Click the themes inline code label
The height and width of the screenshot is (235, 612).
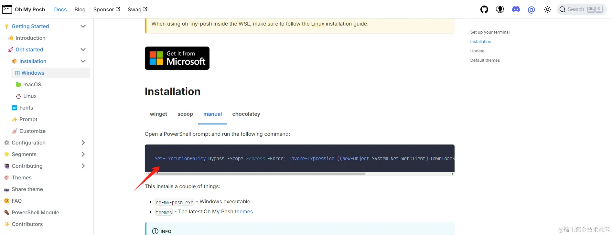pyautogui.click(x=164, y=212)
